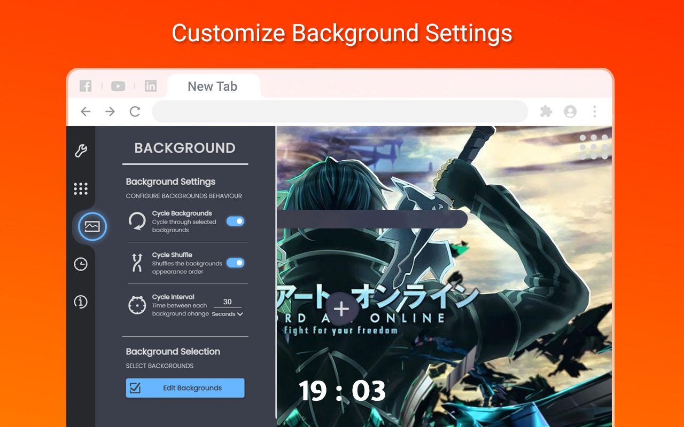Viewport: 684px width, 427px height.
Task: Click the SELECT BACKGROUNDS subtitle
Action: [x=160, y=366]
